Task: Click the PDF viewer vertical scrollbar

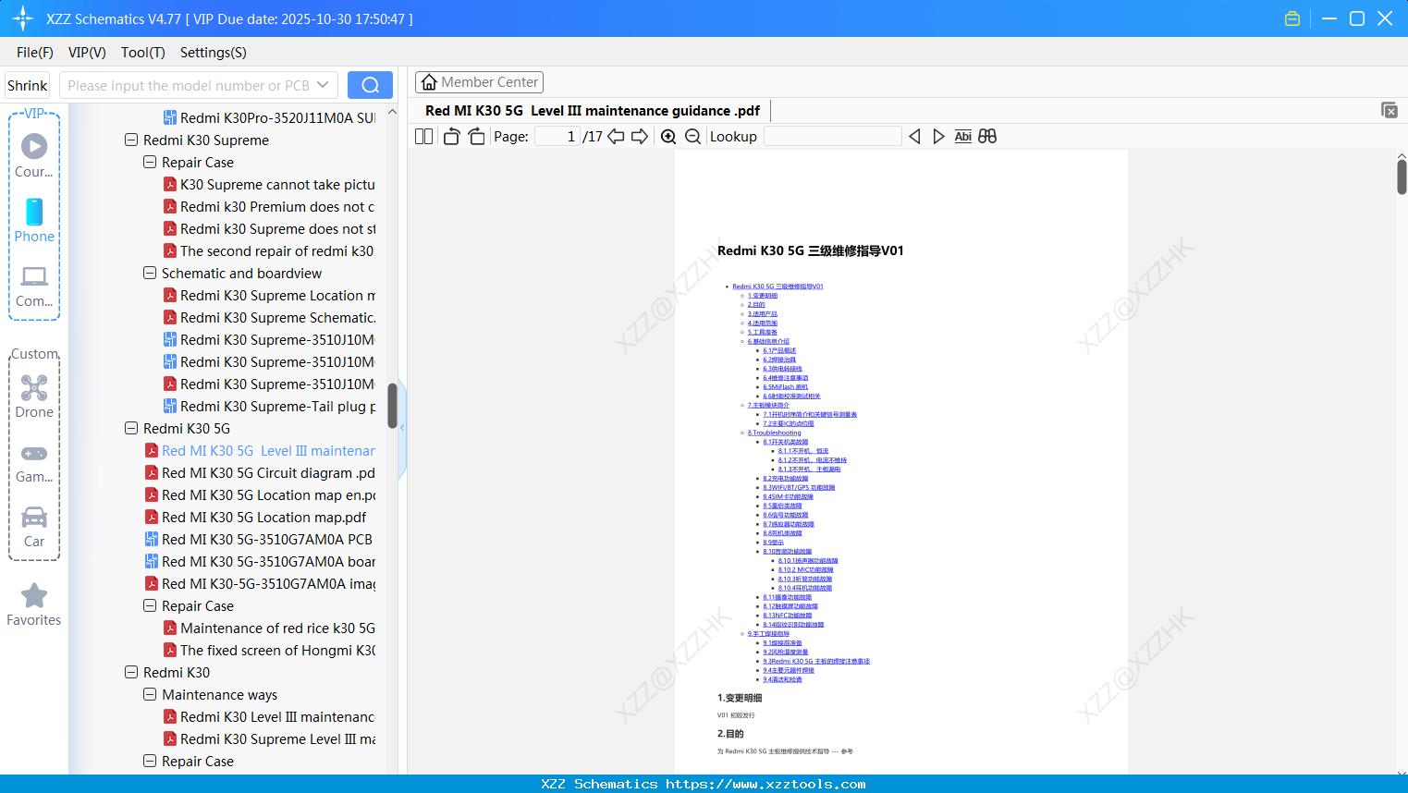Action: [1402, 176]
